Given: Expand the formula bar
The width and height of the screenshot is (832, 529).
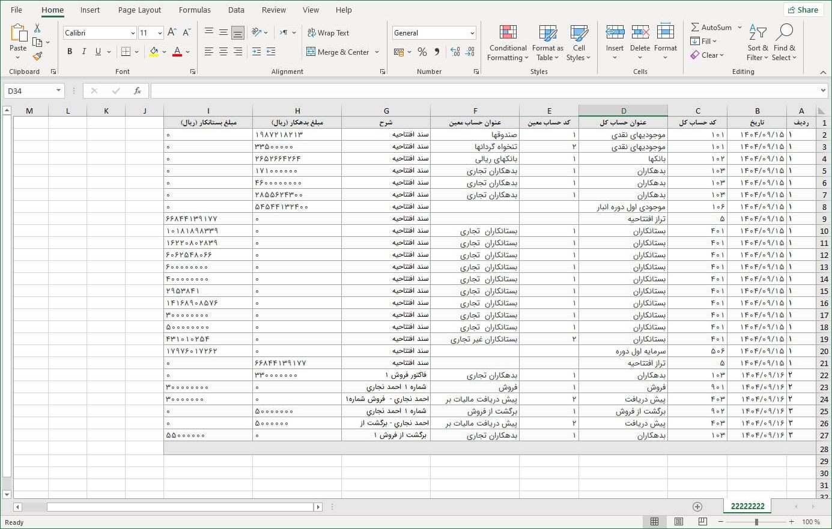Looking at the screenshot, I should point(823,91).
